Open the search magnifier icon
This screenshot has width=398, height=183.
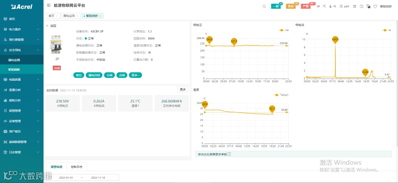coord(264,6)
